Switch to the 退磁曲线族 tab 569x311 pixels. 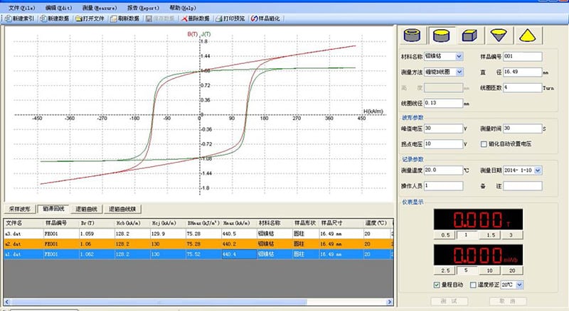point(122,209)
